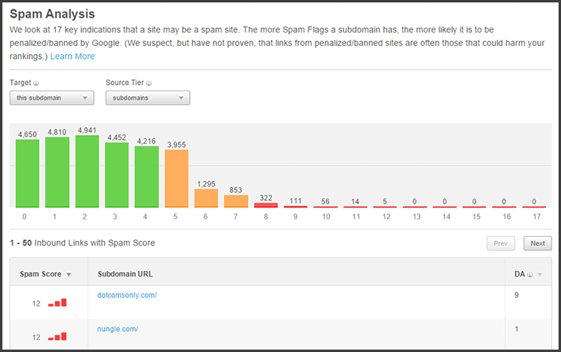Screen dimensions: 561x352
Task: Click the info icon next to Source Tier
Action: 149,83
